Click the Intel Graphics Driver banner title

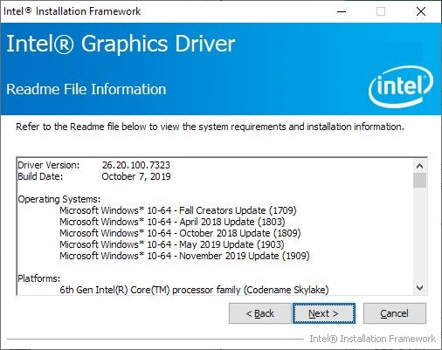click(x=121, y=44)
